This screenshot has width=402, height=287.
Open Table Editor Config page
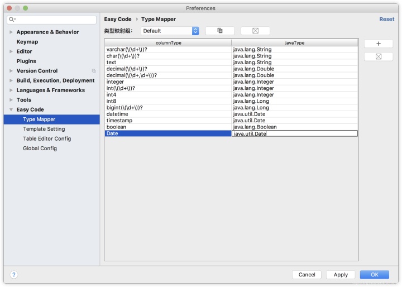click(x=47, y=139)
